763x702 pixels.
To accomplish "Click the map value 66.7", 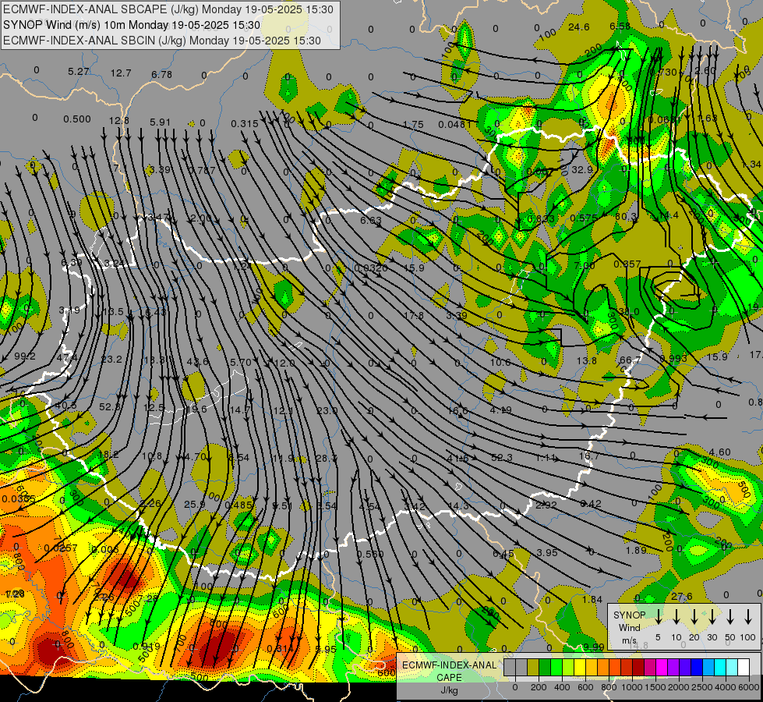I will coord(630,360).
